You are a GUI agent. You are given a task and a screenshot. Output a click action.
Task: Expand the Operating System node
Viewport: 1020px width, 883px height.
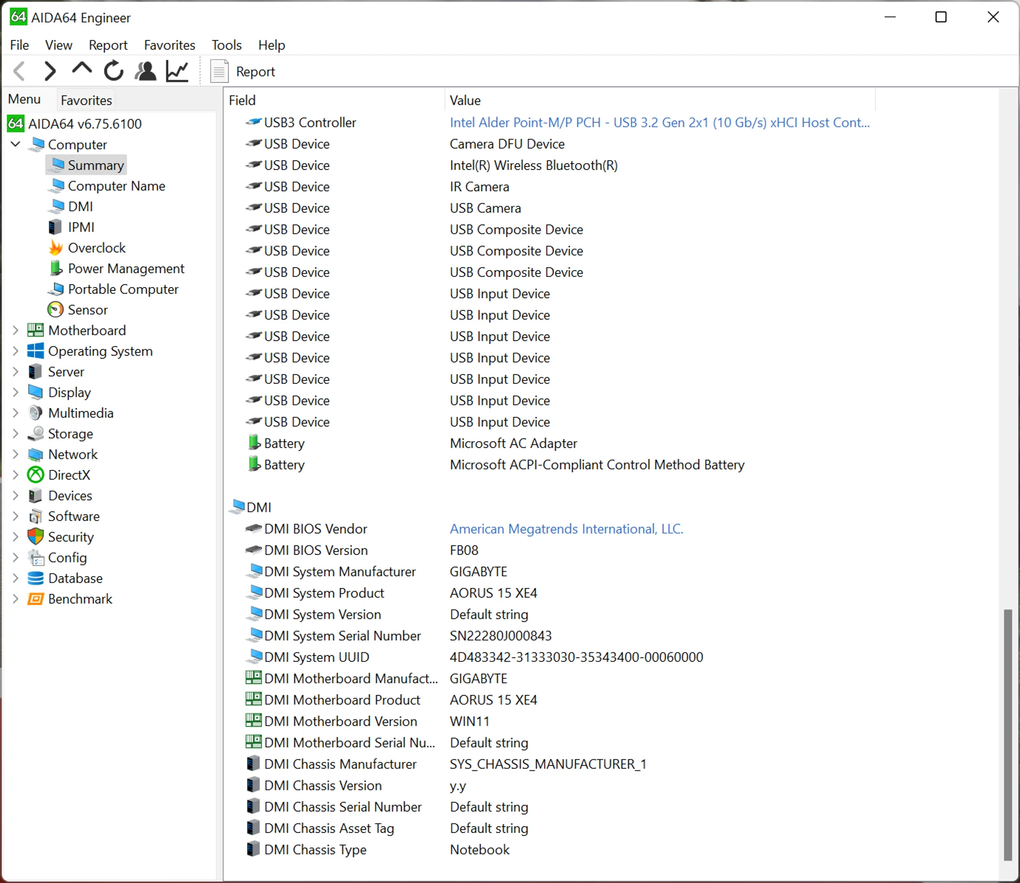pos(15,351)
